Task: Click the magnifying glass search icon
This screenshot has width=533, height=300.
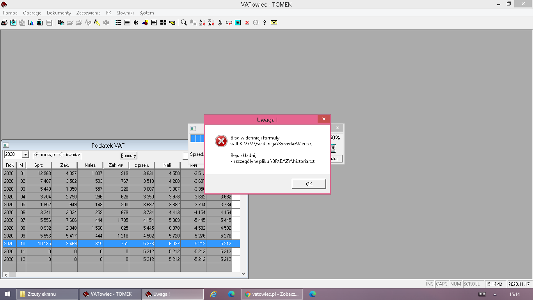Action: 184,23
